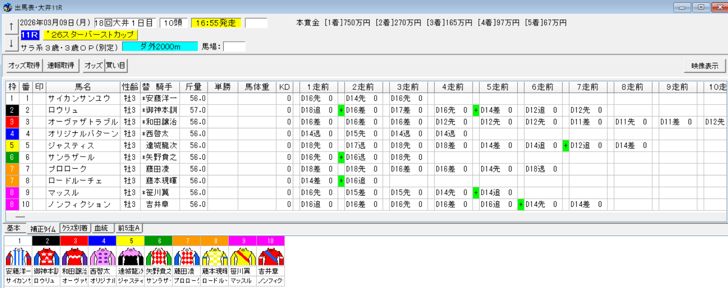Click 単勝 column header

(222, 87)
